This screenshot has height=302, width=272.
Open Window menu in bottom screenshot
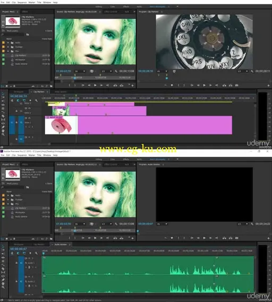coord(47,155)
